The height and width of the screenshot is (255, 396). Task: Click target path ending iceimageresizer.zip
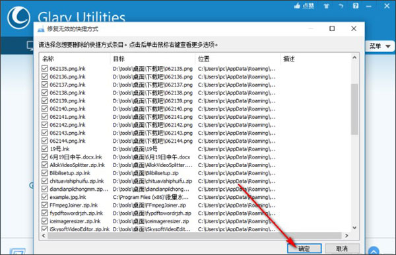tap(150, 221)
